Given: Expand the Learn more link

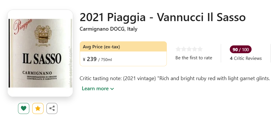Looking at the screenshot, I should tap(98, 89).
